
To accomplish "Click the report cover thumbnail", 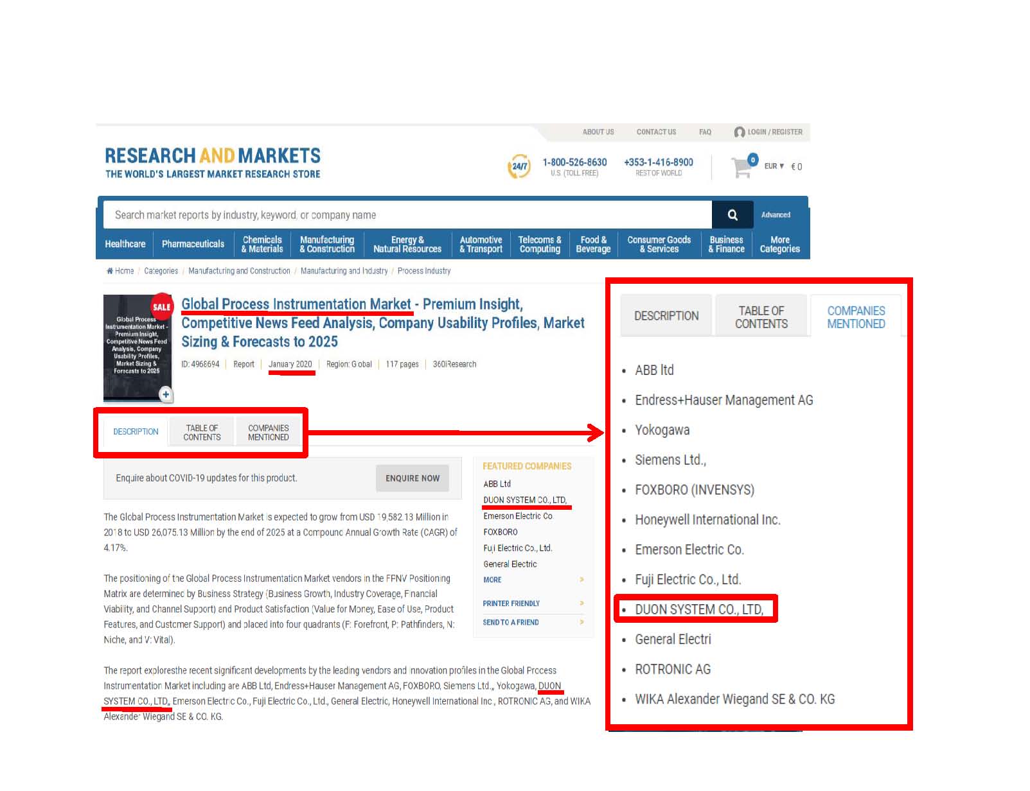I will point(138,348).
